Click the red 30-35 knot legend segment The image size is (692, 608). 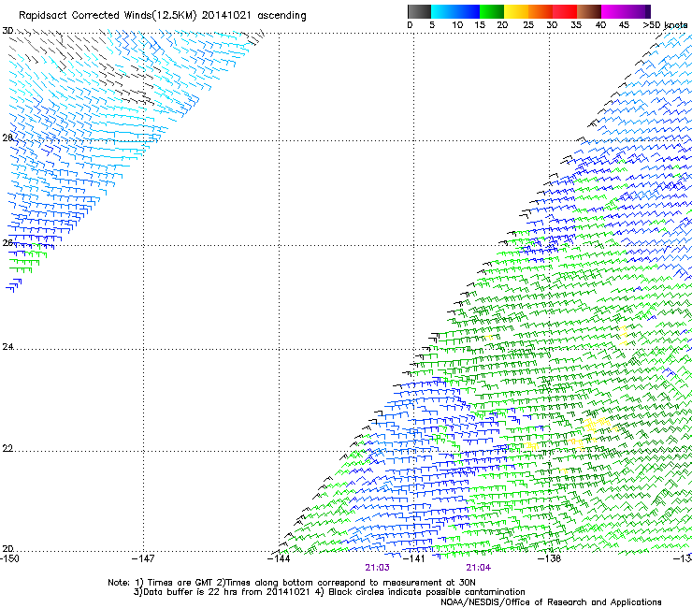pyautogui.click(x=565, y=11)
